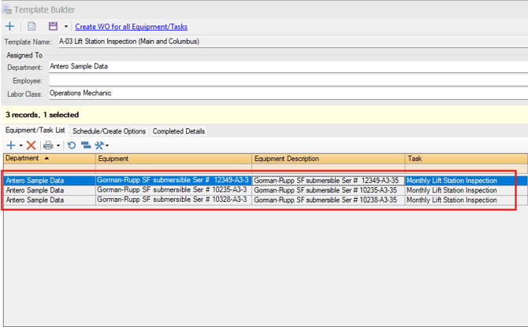Screen dimensions: 528x327
Task: Click the wrench tools icon
Action: pyautogui.click(x=99, y=145)
